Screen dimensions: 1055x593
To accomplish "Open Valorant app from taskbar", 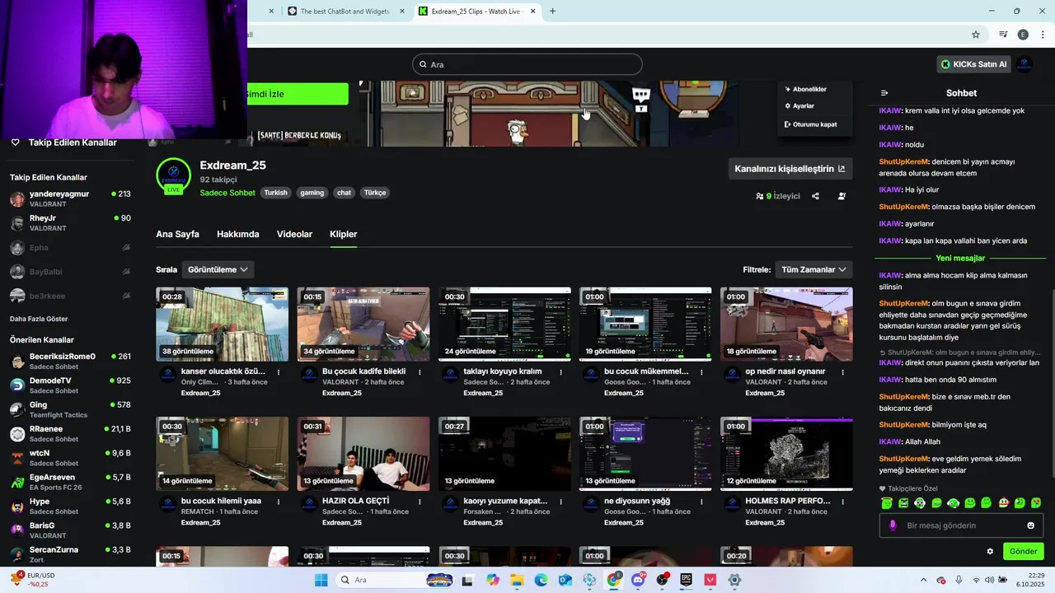I will (x=710, y=580).
